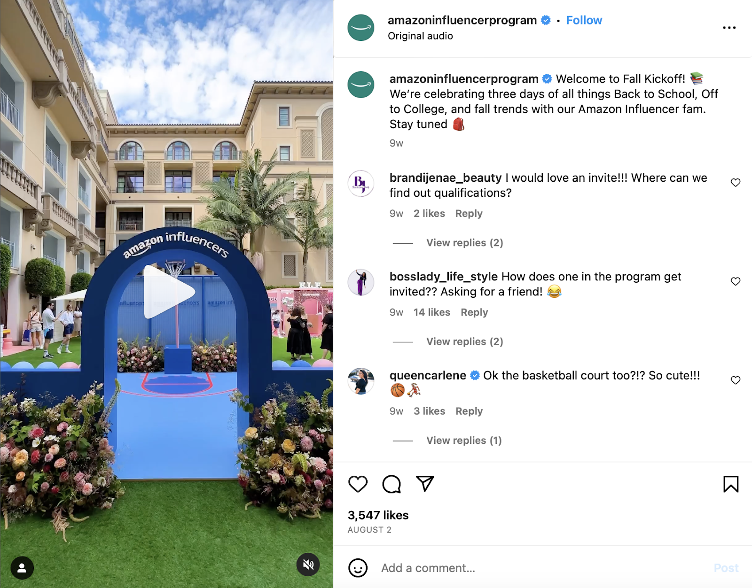Share the post via the paper plane icon
752x588 pixels.
click(425, 484)
